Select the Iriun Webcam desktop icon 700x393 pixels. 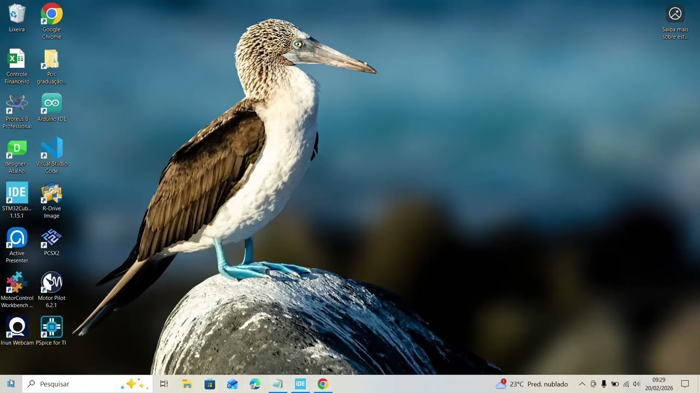[x=17, y=331]
